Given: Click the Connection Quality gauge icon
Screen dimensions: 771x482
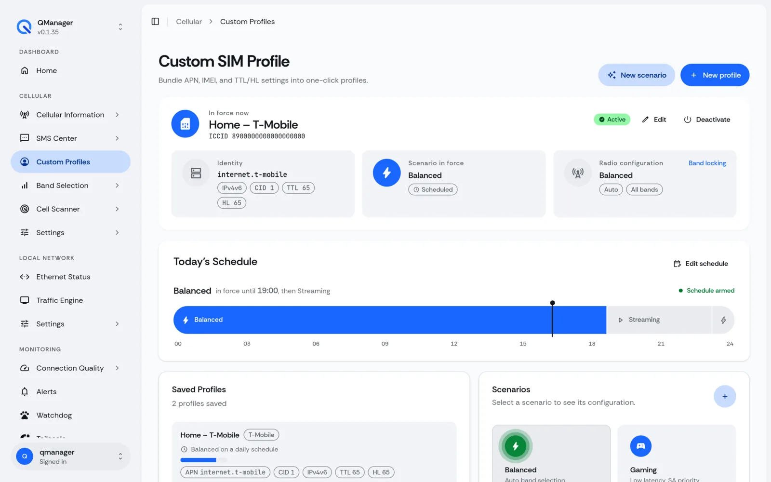Looking at the screenshot, I should point(25,368).
